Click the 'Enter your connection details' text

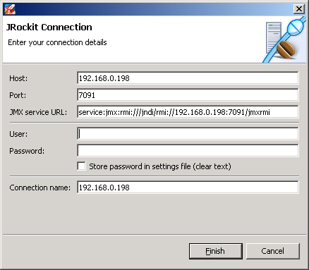pos(57,42)
